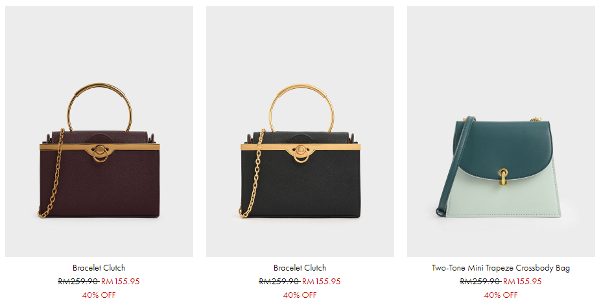This screenshot has height=305, width=601.
Task: Click the crossed-out RM259.90 price of crossbody bag
Action: click(480, 281)
